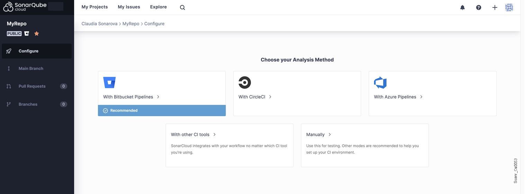Screen dimensions: 525x194
Task: Click the Bitbucket Pipelines logo
Action: [x=109, y=83]
